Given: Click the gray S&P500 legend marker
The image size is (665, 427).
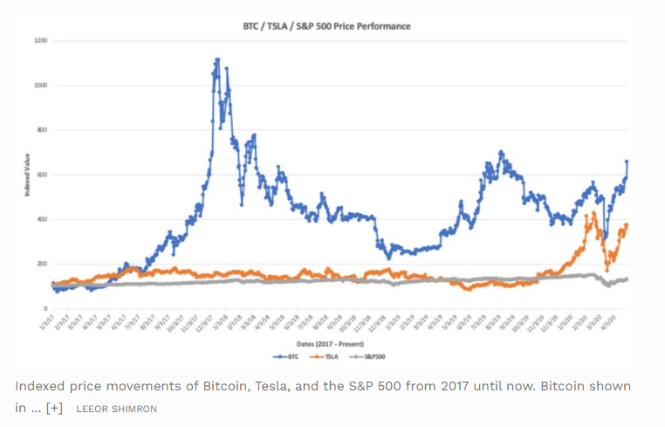Looking at the screenshot, I should click(x=356, y=357).
